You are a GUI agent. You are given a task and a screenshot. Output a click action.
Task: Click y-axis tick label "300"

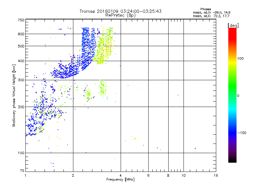coord(21,80)
